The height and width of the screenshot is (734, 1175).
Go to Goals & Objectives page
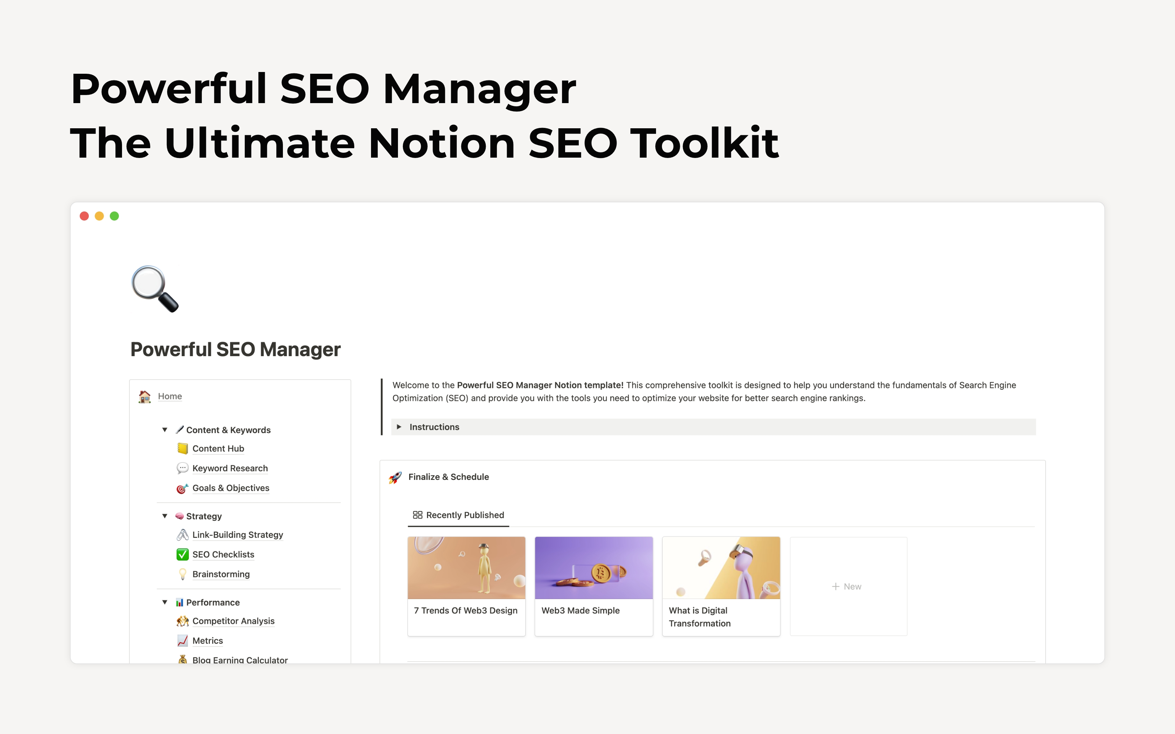click(231, 488)
